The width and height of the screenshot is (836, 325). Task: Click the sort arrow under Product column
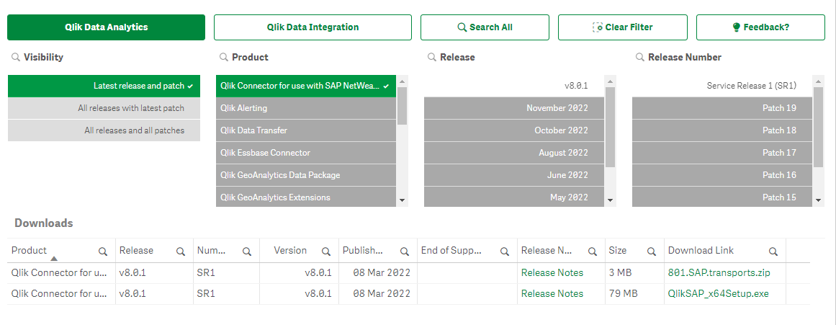click(54, 259)
